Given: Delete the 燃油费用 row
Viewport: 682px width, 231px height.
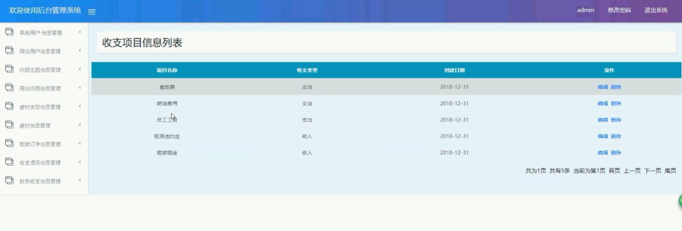Looking at the screenshot, I should click(x=616, y=104).
